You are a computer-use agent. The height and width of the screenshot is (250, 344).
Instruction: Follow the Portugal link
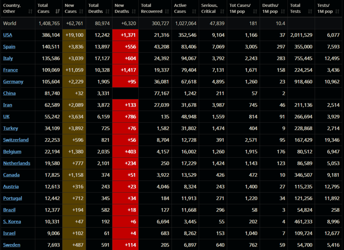click(x=12, y=198)
